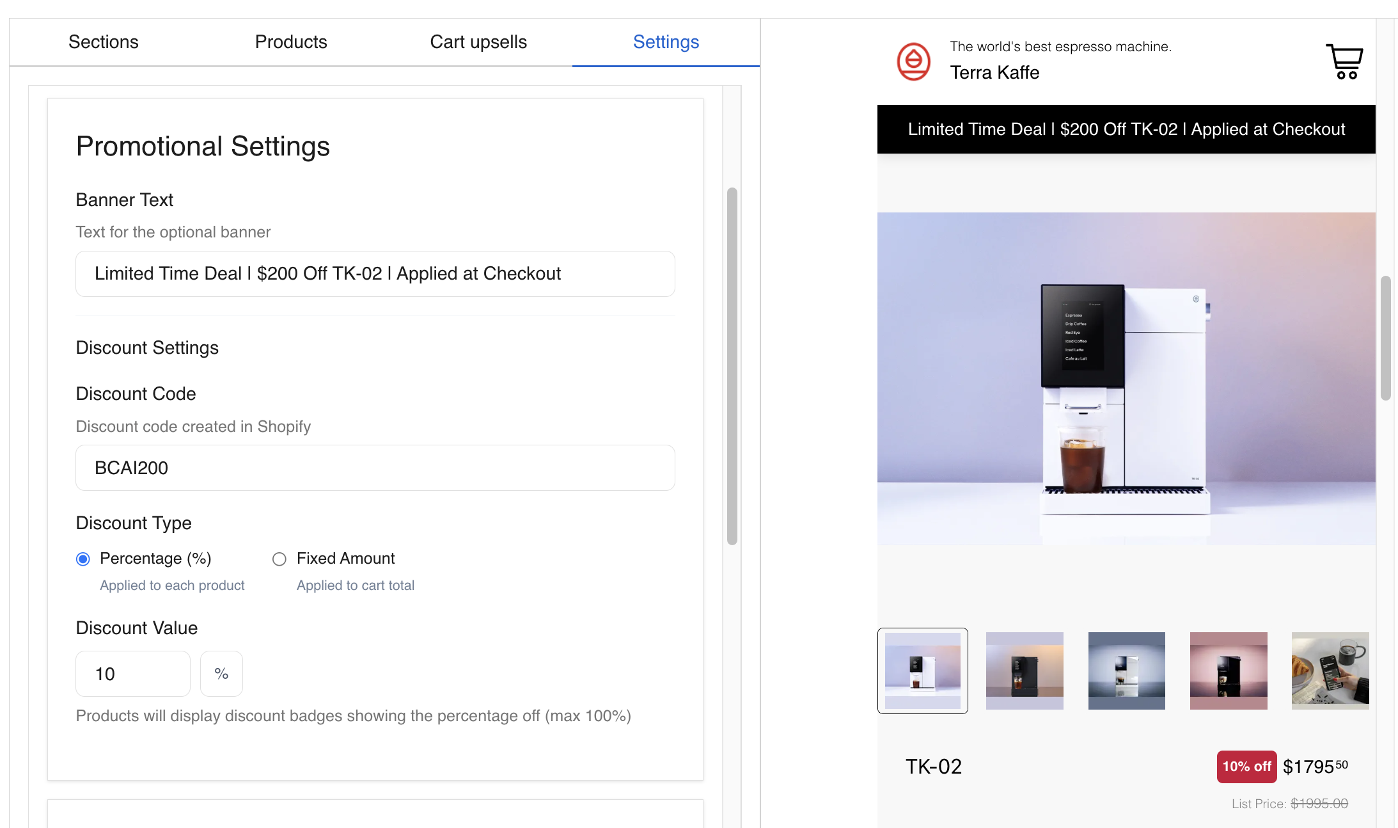1398x828 pixels.
Task: Click the $1795.50 discounted price
Action: tap(1316, 767)
